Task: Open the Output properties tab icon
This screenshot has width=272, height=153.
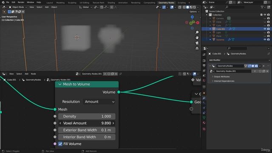Action: [204, 65]
